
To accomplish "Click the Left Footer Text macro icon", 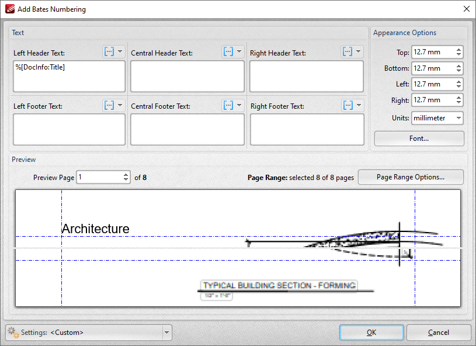I will tap(109, 105).
